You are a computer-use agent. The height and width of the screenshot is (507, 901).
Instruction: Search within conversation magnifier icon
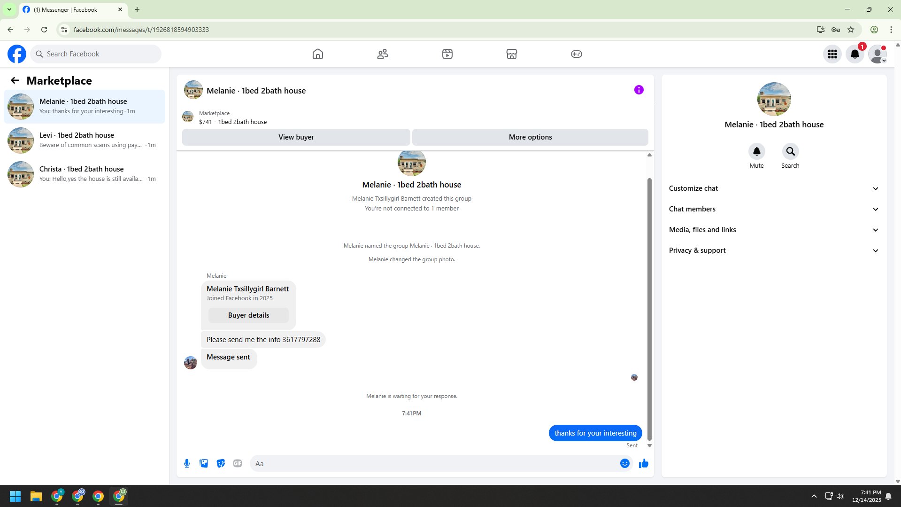point(790,151)
